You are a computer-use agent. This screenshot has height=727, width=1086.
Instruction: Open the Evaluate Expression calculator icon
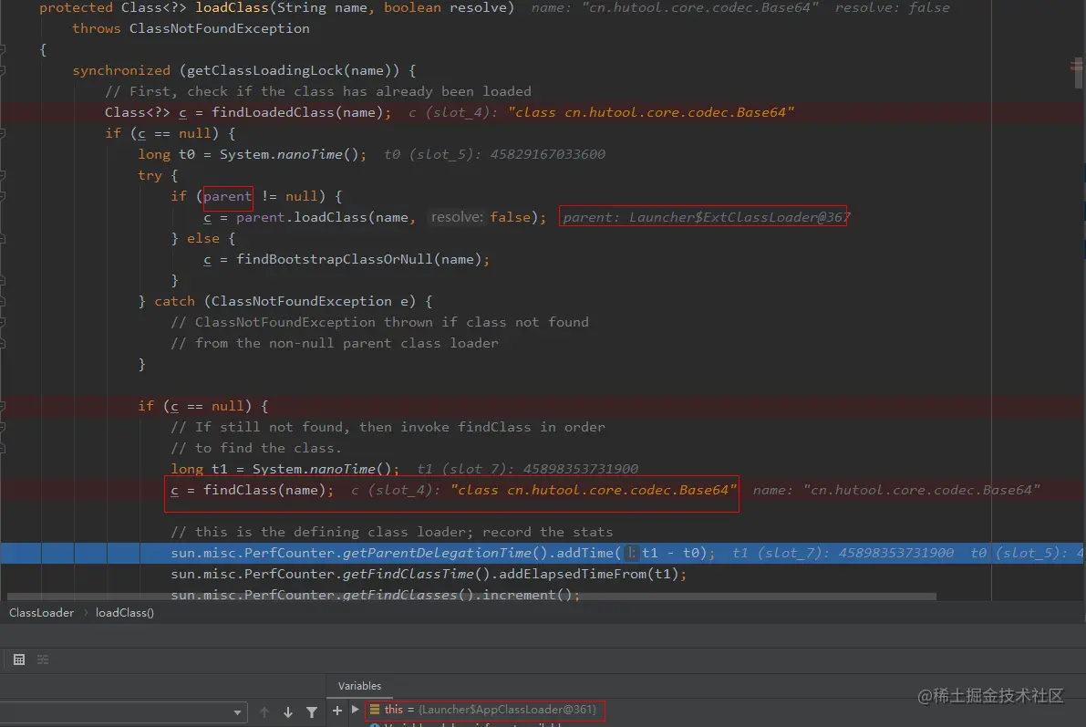[19, 659]
